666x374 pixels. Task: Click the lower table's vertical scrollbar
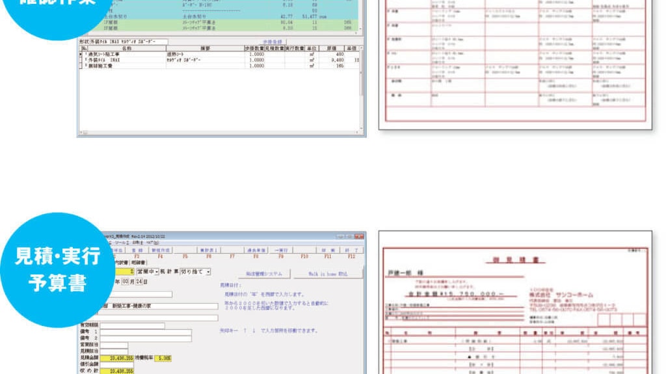click(362, 91)
